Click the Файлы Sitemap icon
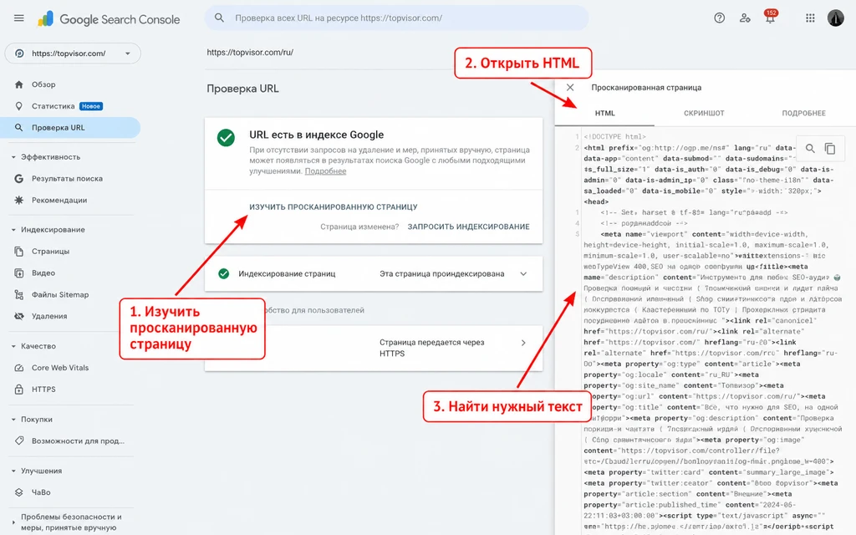Viewport: 856px width, 535px height. 19,295
